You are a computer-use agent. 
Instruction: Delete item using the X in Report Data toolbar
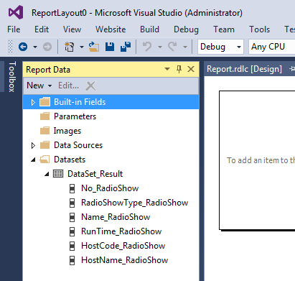(90, 86)
